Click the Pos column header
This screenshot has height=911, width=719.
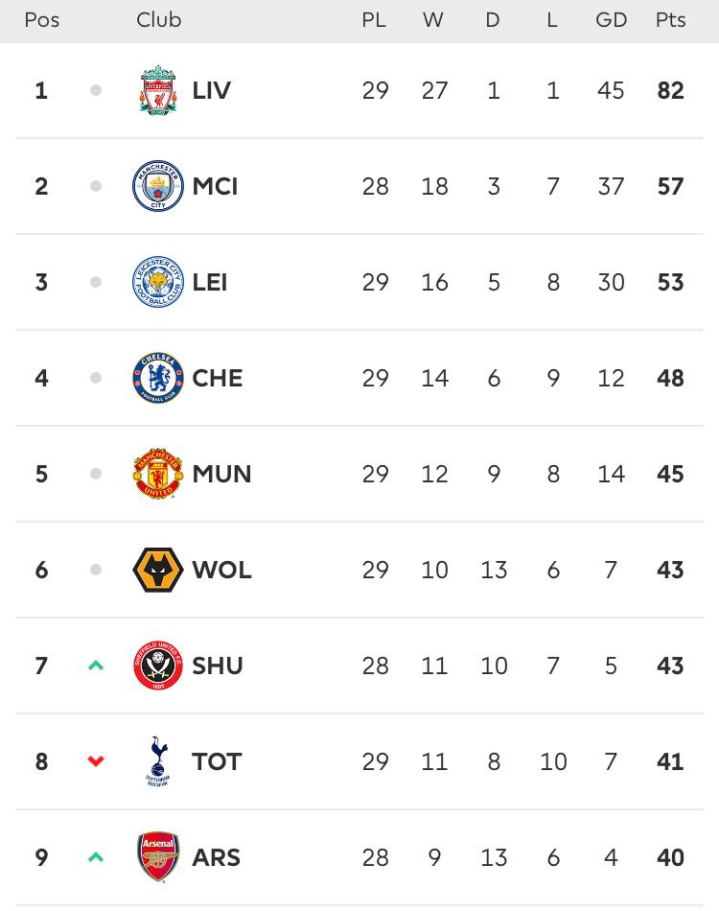(x=42, y=20)
